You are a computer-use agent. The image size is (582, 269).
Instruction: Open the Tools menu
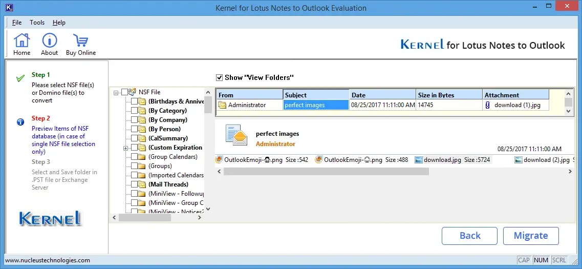pos(37,23)
